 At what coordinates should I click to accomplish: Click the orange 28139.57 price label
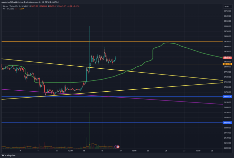227,64
